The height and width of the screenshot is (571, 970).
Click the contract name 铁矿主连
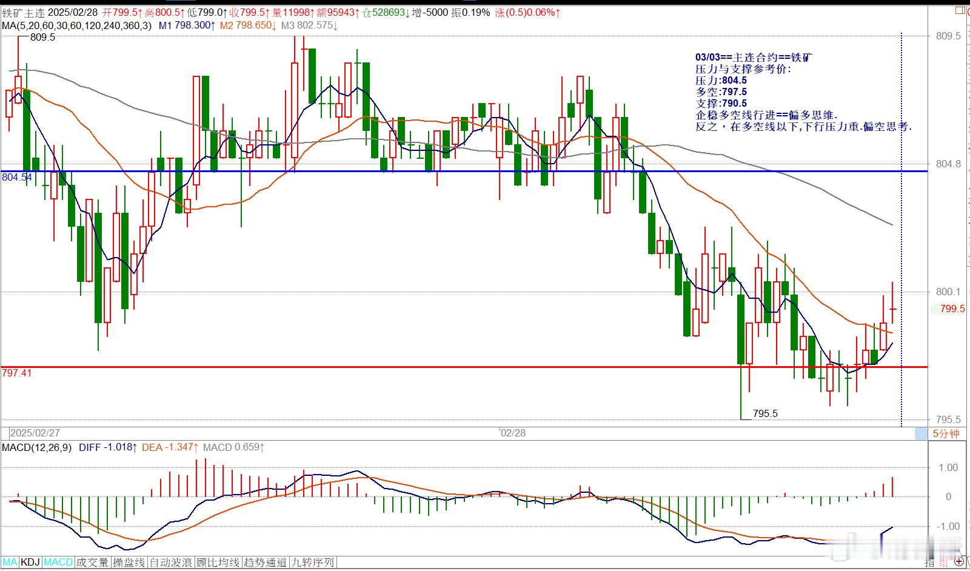(22, 12)
